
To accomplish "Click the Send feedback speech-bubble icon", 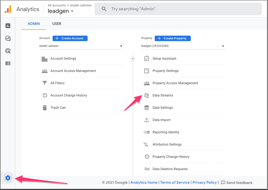I will (223, 182).
